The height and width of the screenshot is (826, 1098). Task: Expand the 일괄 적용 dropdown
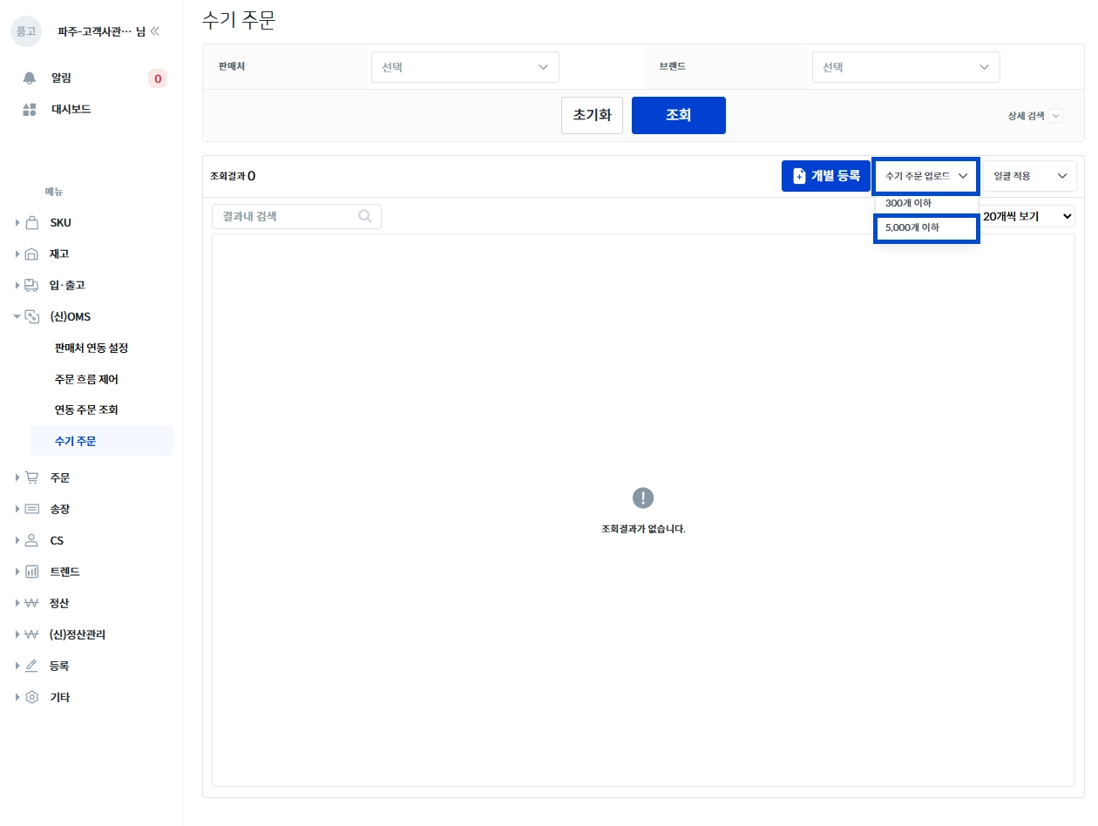pos(1030,176)
